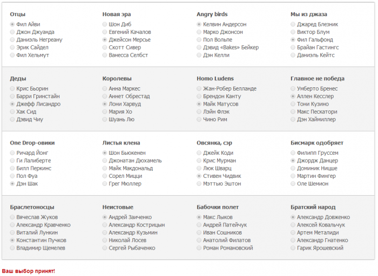This screenshot has height=276, width=378.
Task: Pick Тони Кузино under Главное не победа
Action: 293,104
